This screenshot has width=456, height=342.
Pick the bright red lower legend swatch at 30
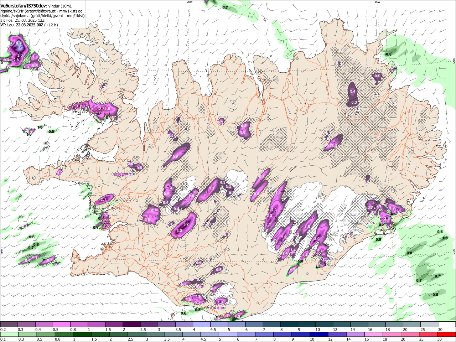(447, 334)
